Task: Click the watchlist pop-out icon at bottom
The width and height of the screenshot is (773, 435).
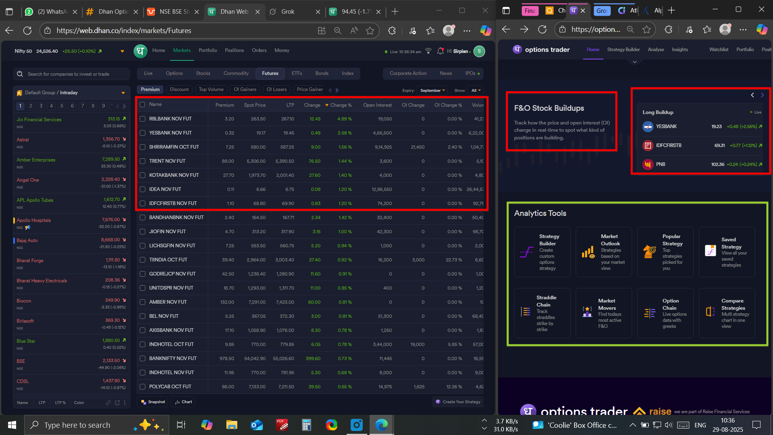Action: tap(117, 402)
